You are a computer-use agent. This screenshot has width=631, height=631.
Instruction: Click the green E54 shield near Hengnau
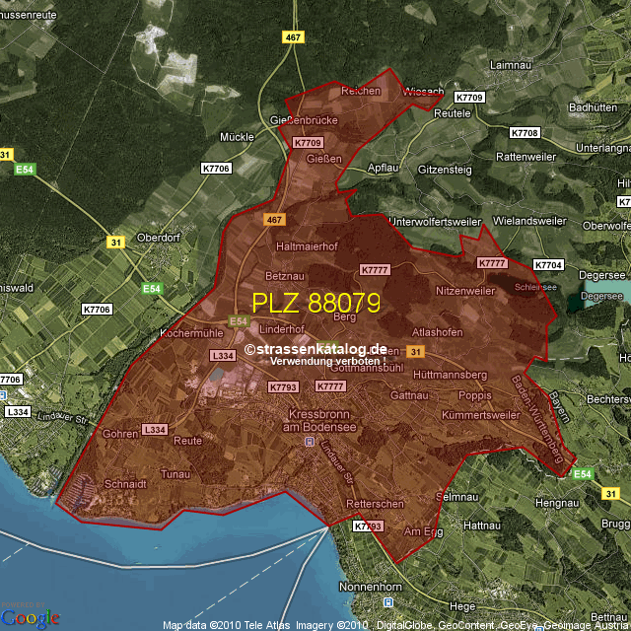tap(583, 474)
